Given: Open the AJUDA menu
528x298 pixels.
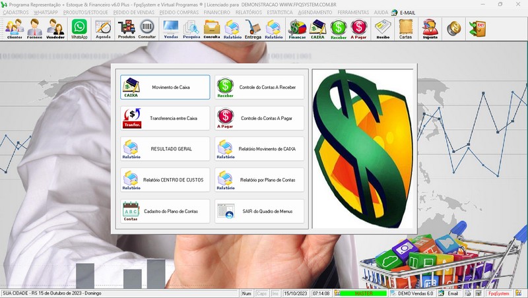Looking at the screenshot, I should (x=381, y=13).
